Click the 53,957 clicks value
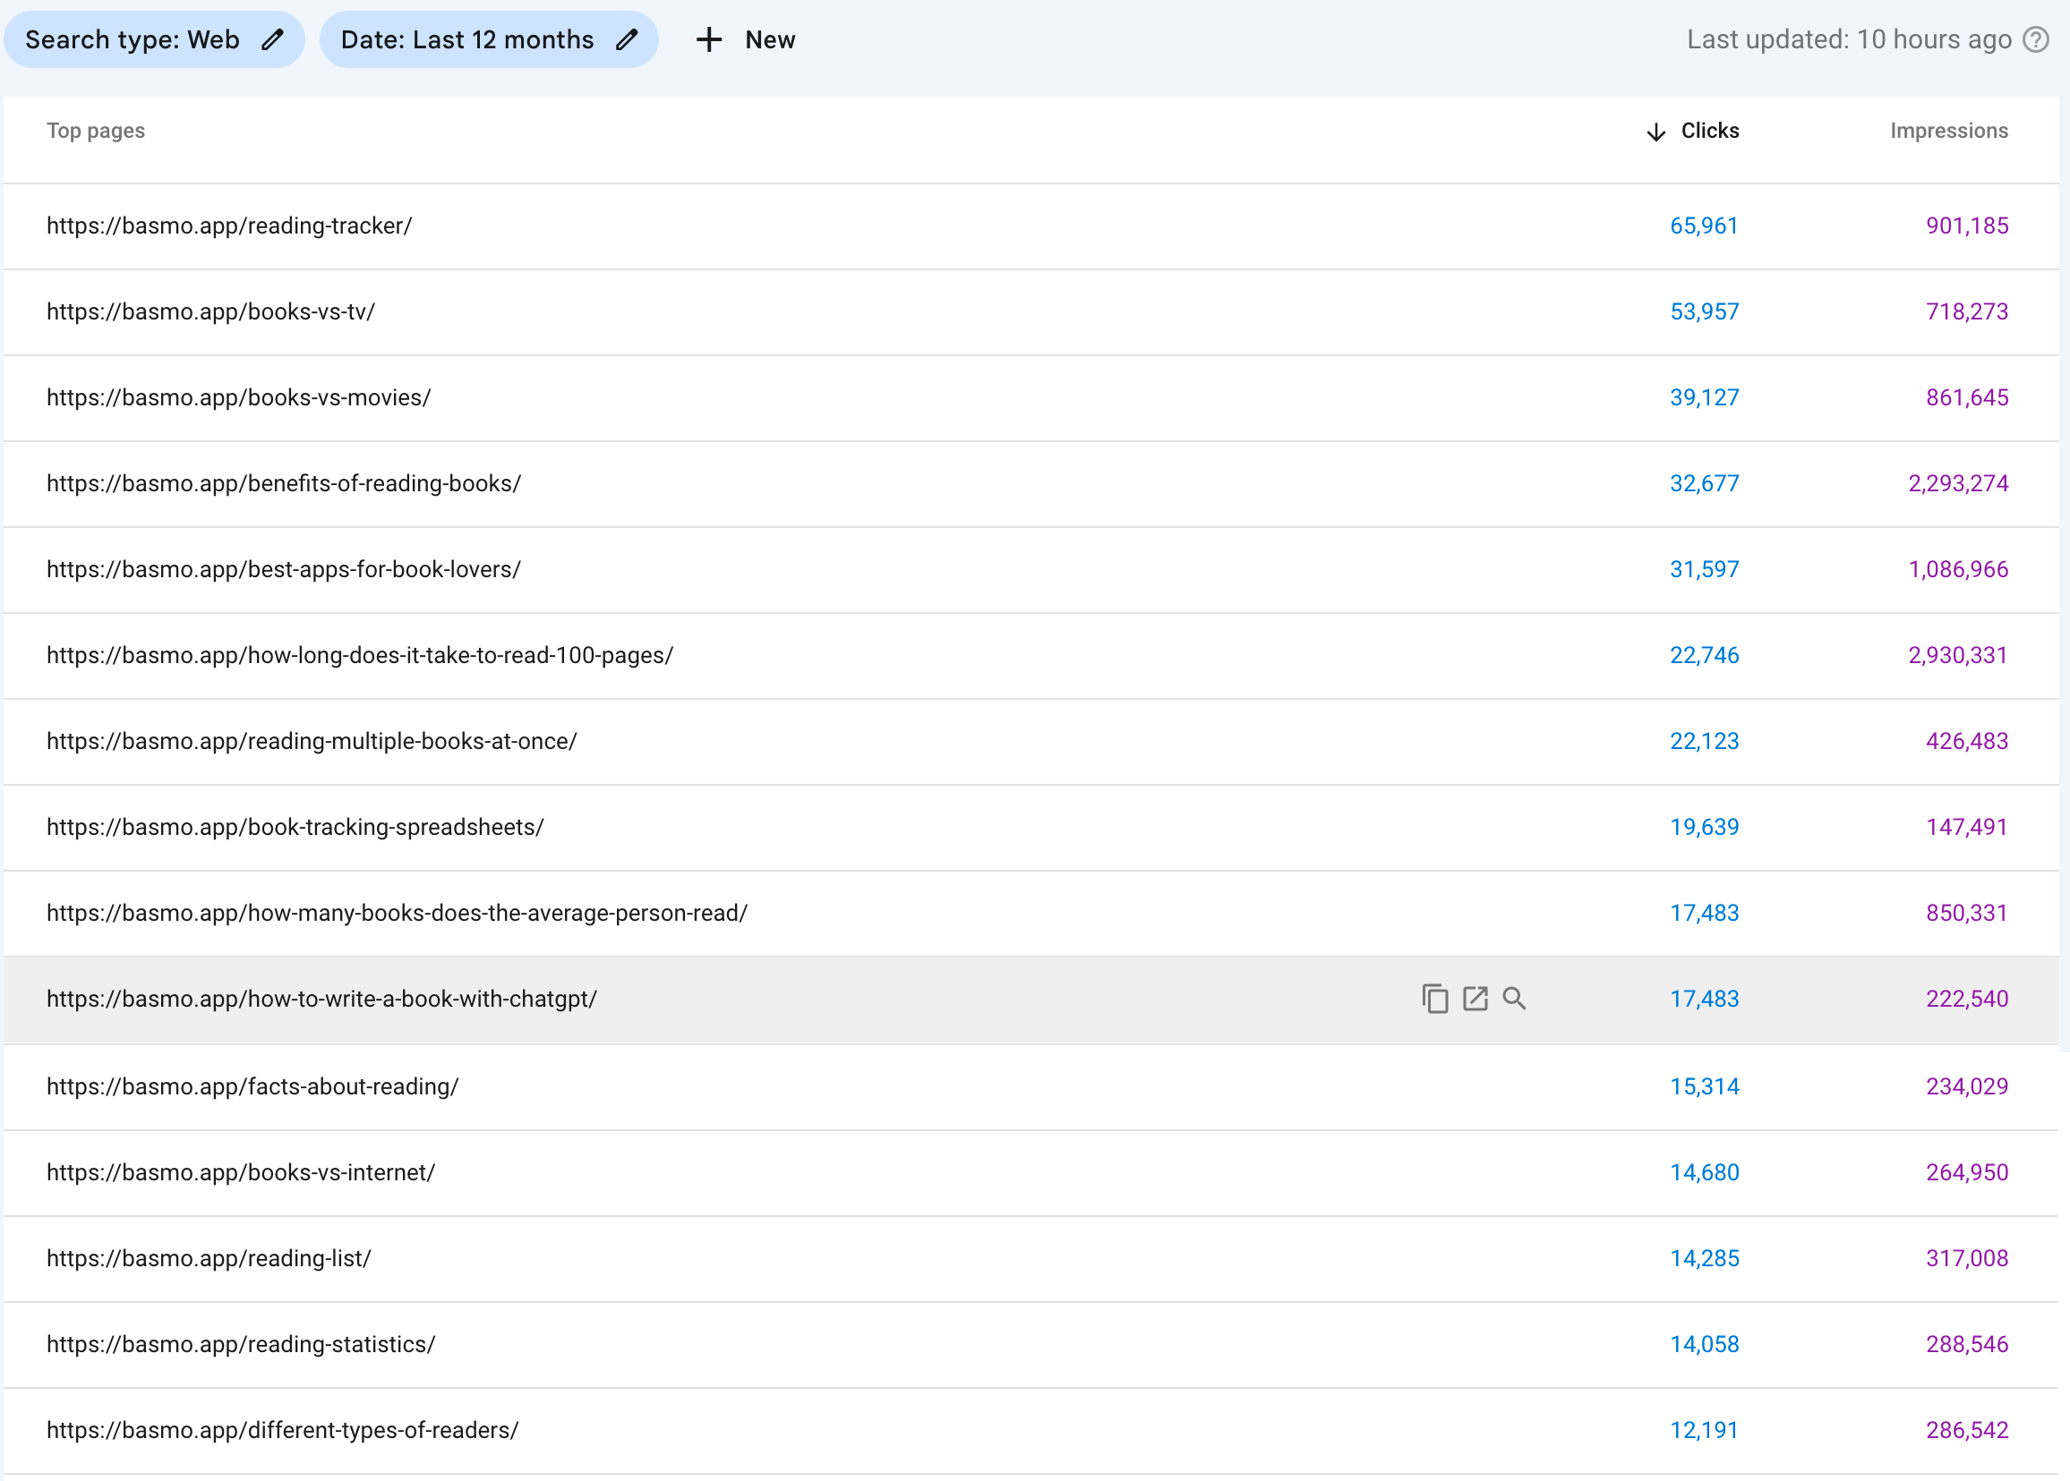 1704,312
